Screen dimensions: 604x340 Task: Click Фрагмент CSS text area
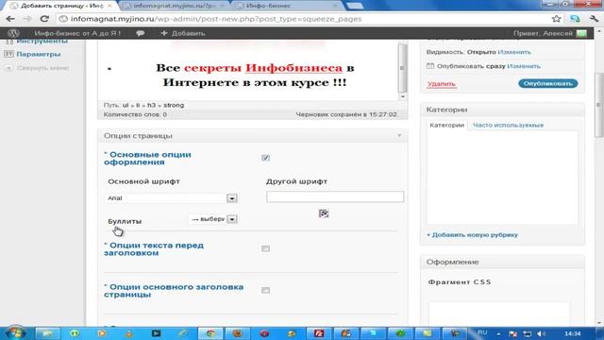point(499,313)
